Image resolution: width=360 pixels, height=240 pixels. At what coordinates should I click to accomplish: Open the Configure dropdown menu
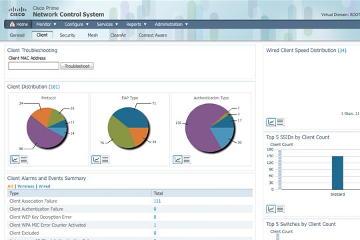76,25
